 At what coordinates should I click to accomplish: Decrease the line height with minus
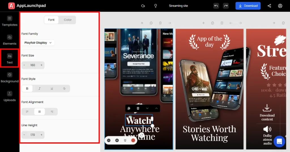24,135
